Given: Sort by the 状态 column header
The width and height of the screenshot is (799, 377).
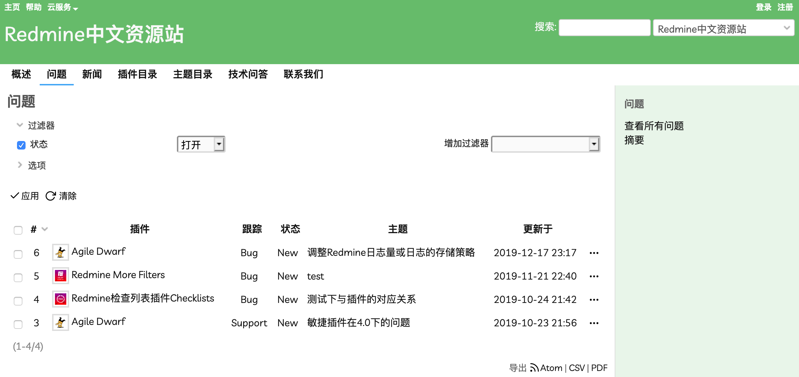Looking at the screenshot, I should point(291,229).
